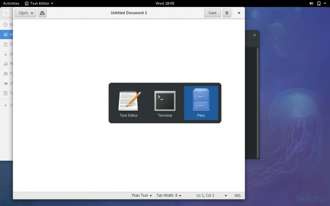Click the Save button
Screen dimensions: 330x206
pyautogui.click(x=212, y=13)
